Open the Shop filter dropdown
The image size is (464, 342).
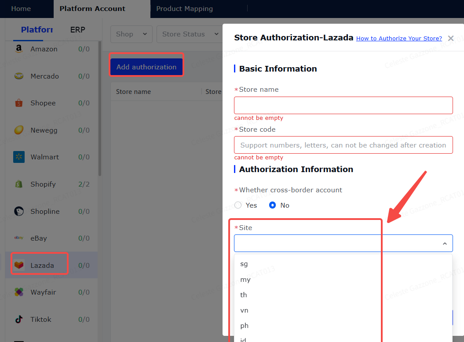tap(132, 34)
